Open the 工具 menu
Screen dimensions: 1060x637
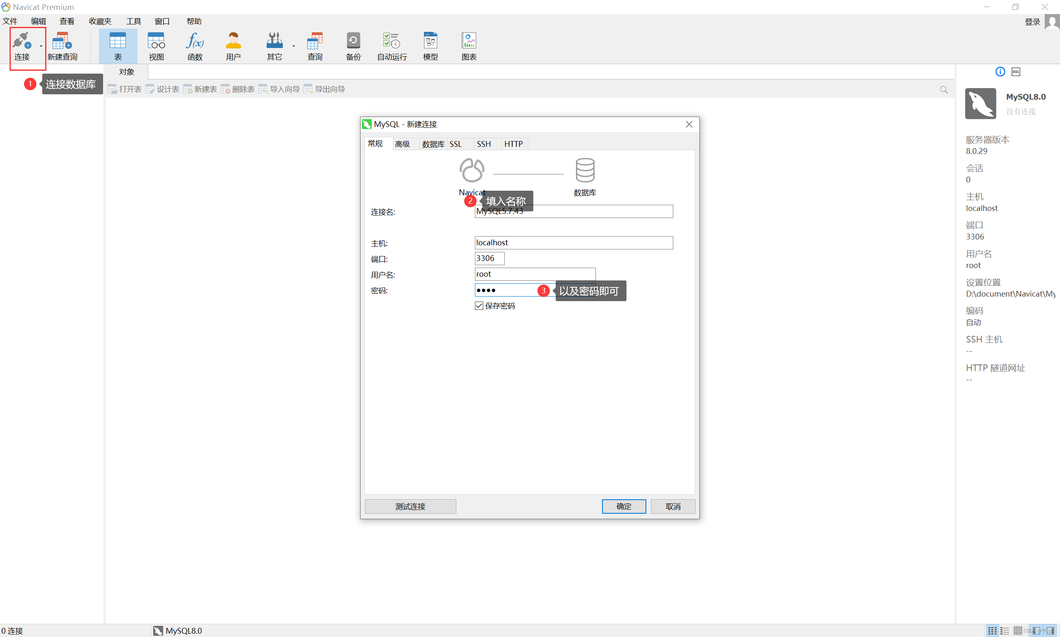point(133,21)
